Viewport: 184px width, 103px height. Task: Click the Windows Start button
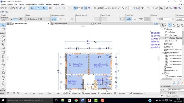pyautogui.click(x=3, y=100)
